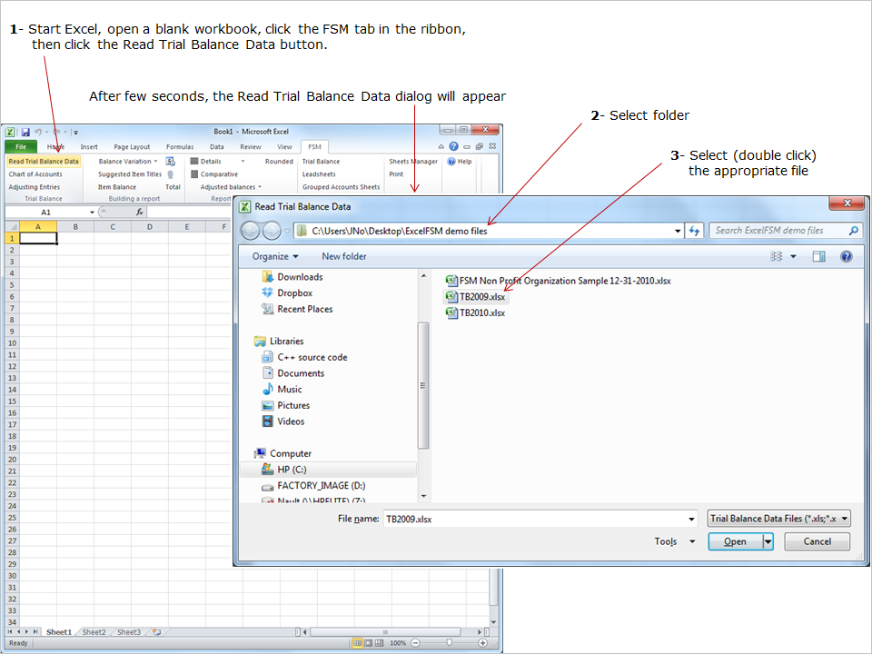Switch to the Page Layout tab
This screenshot has height=654, width=872.
(132, 147)
